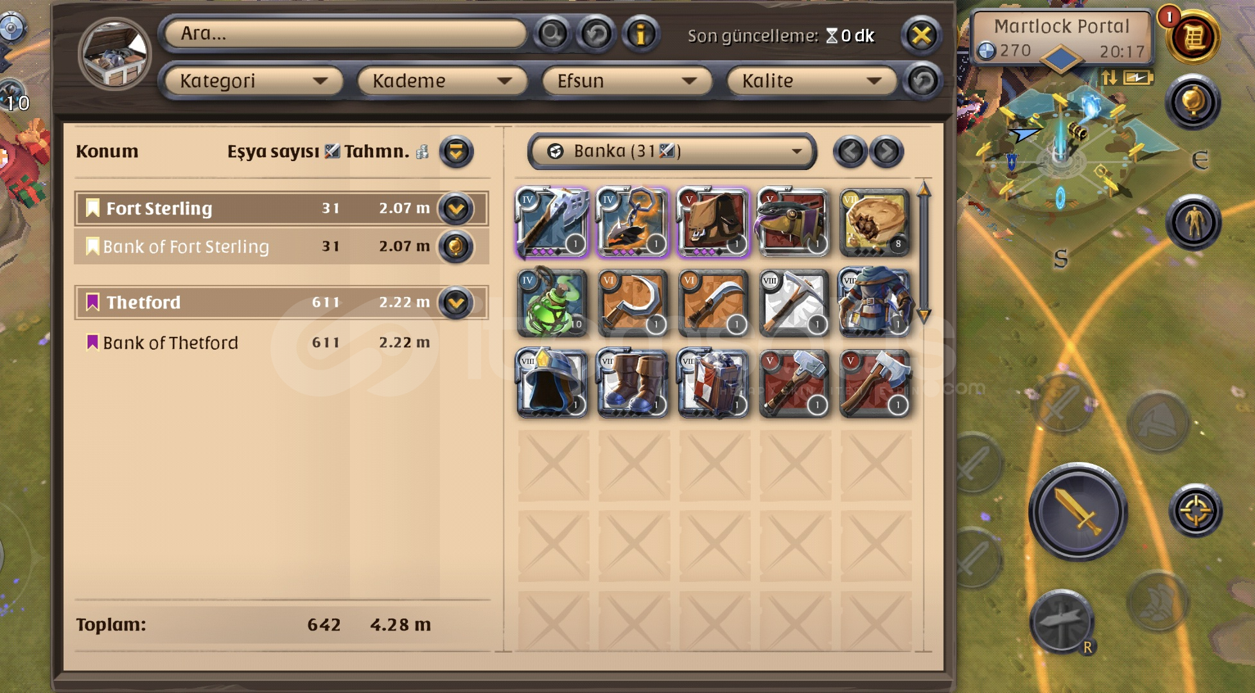Reset filters with the circular arrow
The image size is (1255, 693).
923,81
